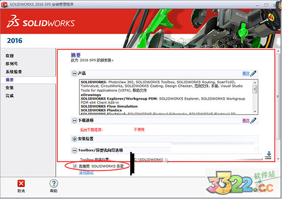Go to the 系统检查 step in sidebar
The image size is (282, 199).
14,72
